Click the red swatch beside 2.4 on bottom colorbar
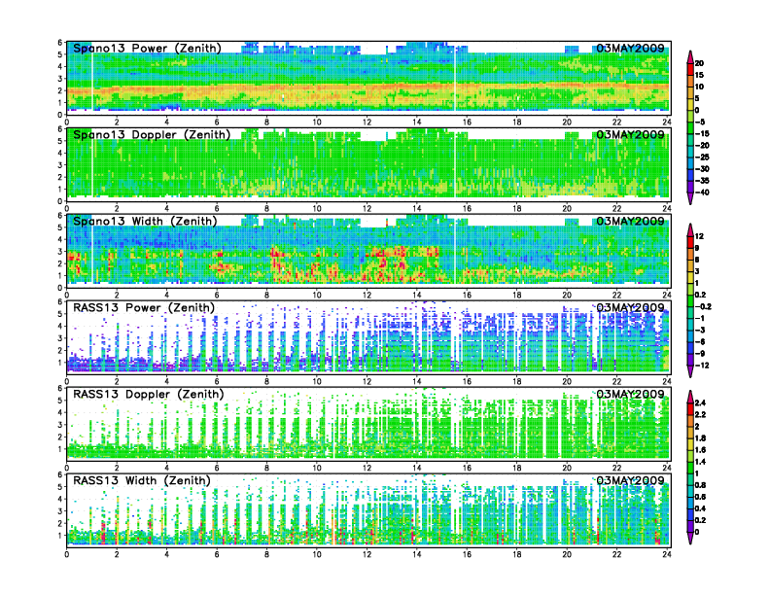This screenshot has width=770, height=595. (x=690, y=408)
